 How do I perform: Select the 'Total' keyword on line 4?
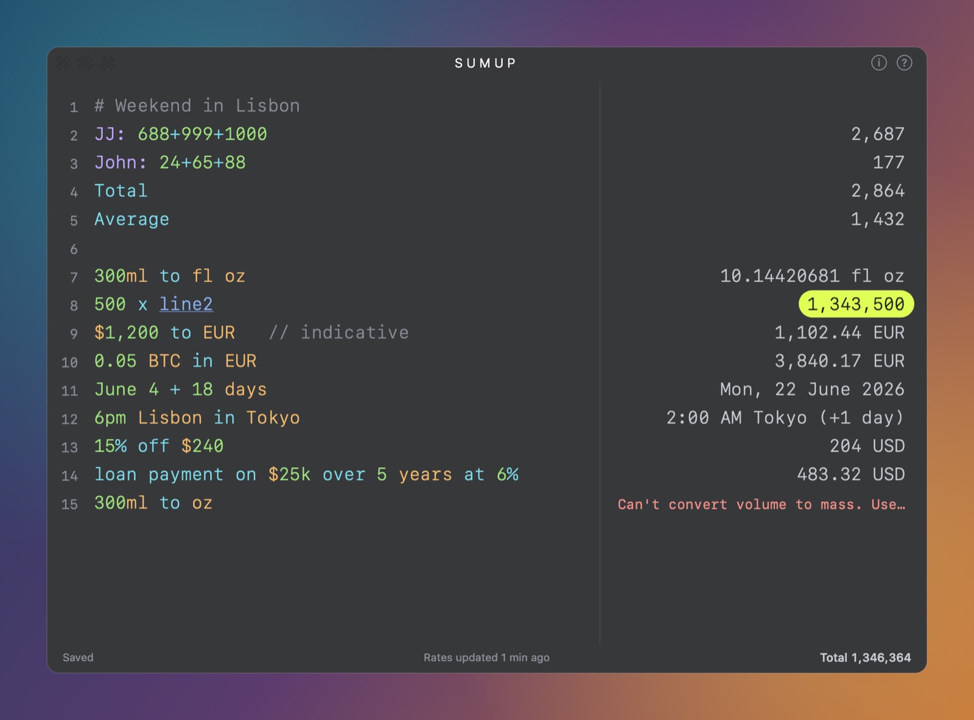tap(121, 191)
